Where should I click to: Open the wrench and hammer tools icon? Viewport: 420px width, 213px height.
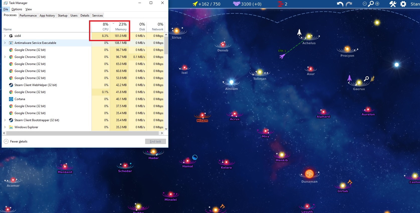393,4
